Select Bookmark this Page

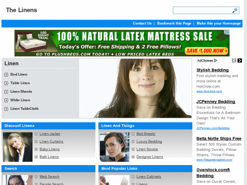(x=174, y=23)
